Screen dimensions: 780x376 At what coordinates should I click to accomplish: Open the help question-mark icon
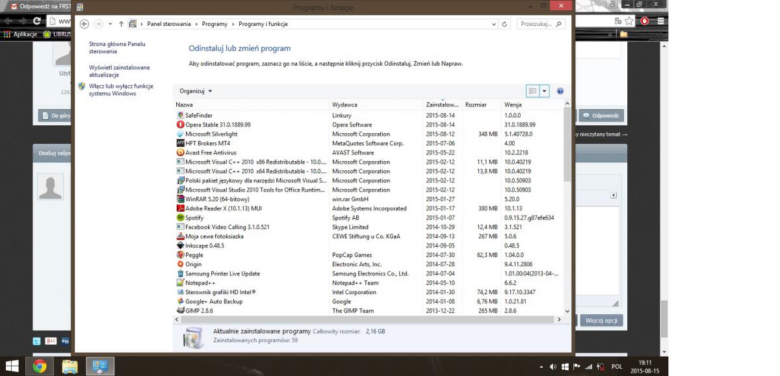pyautogui.click(x=560, y=92)
